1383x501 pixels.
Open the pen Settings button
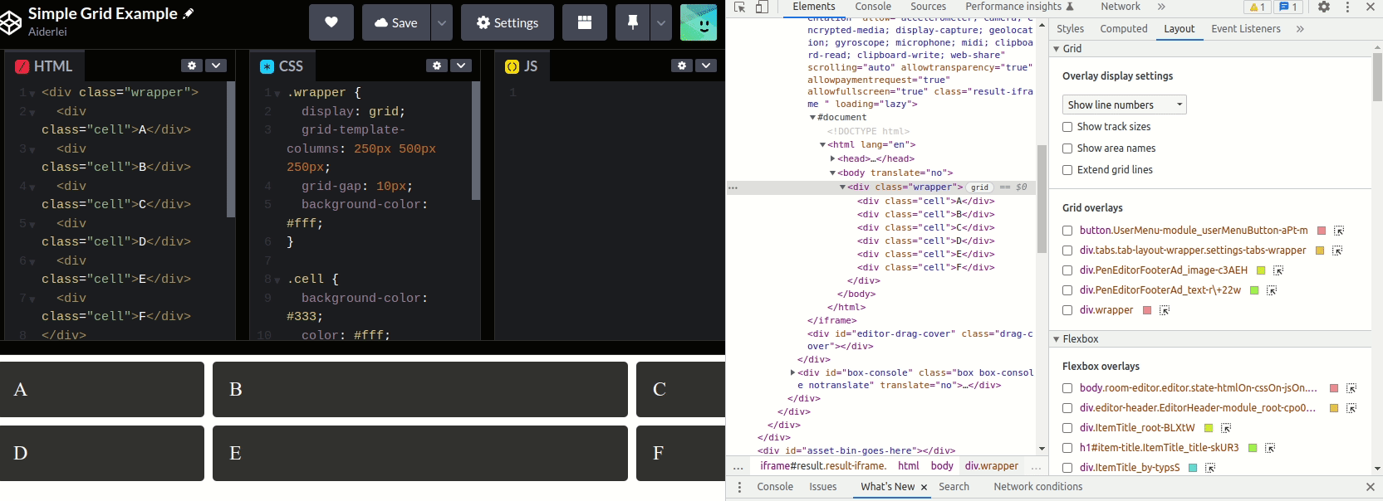[x=507, y=22]
